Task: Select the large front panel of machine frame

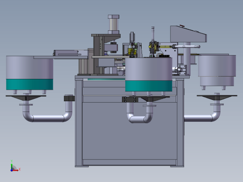Action: click(129, 131)
